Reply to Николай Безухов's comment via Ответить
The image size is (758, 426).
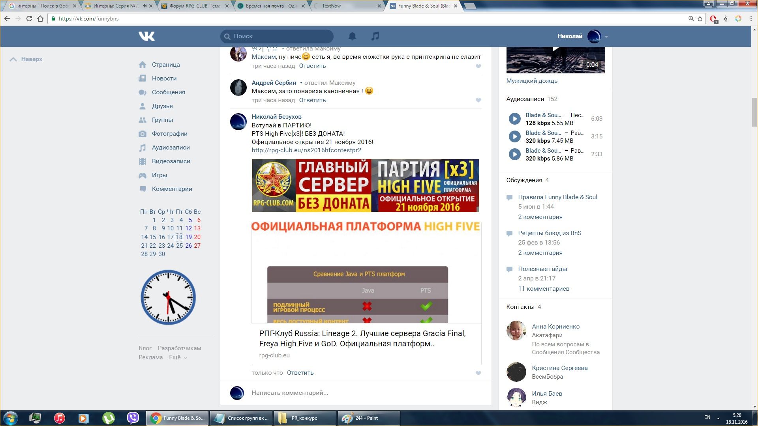300,373
